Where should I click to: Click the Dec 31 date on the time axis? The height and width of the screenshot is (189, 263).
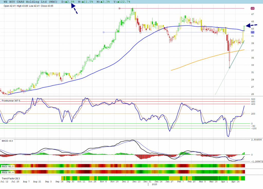147,182
